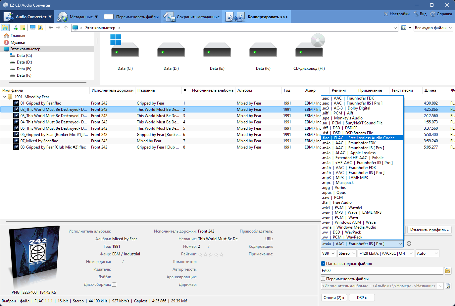Choose .mp3 LAME MP3 from format list

tap(362, 178)
